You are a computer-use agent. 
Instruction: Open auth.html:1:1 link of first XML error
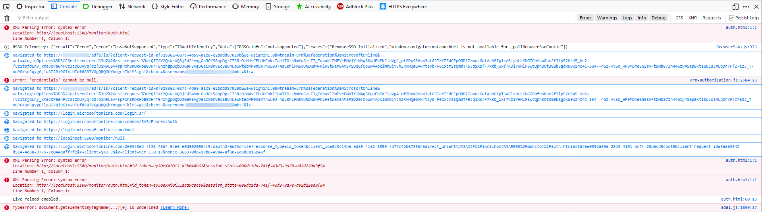741,28
